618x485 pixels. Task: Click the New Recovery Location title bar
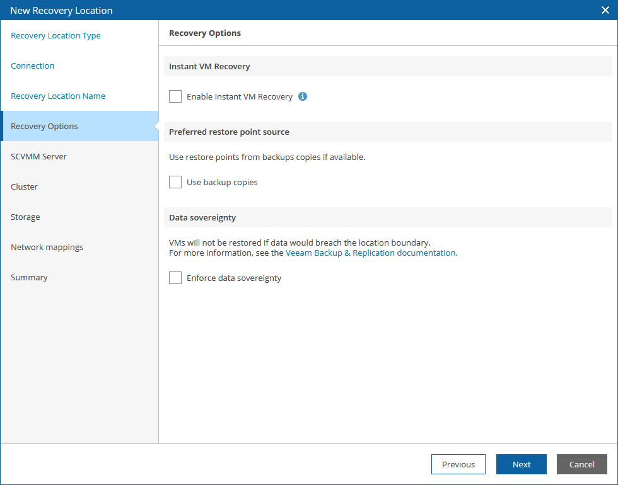[252, 10]
